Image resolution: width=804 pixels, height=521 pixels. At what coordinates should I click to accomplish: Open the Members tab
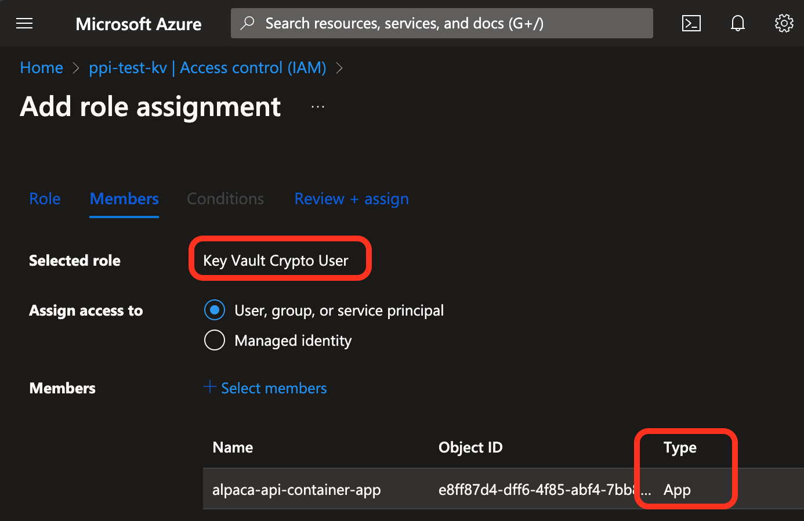124,199
